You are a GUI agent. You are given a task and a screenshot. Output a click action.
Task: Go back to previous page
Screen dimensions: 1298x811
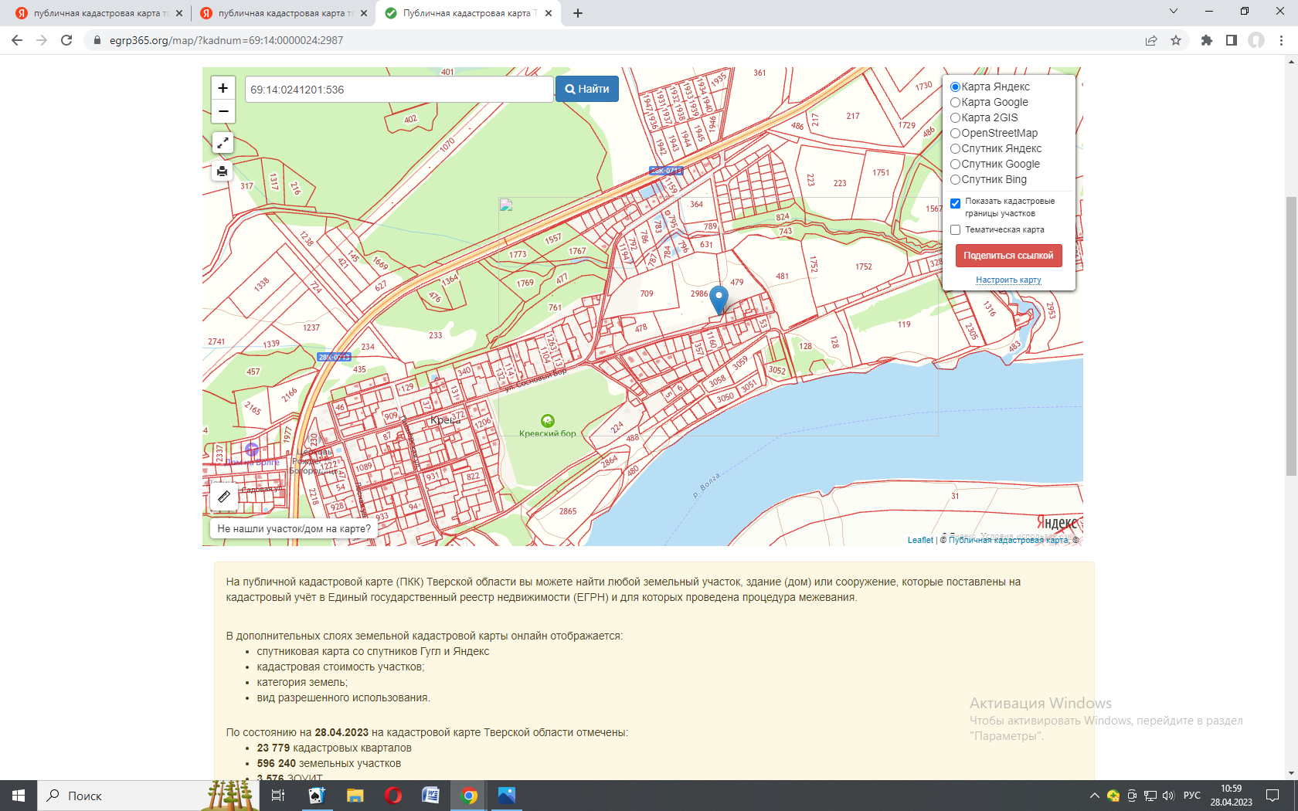(17, 40)
